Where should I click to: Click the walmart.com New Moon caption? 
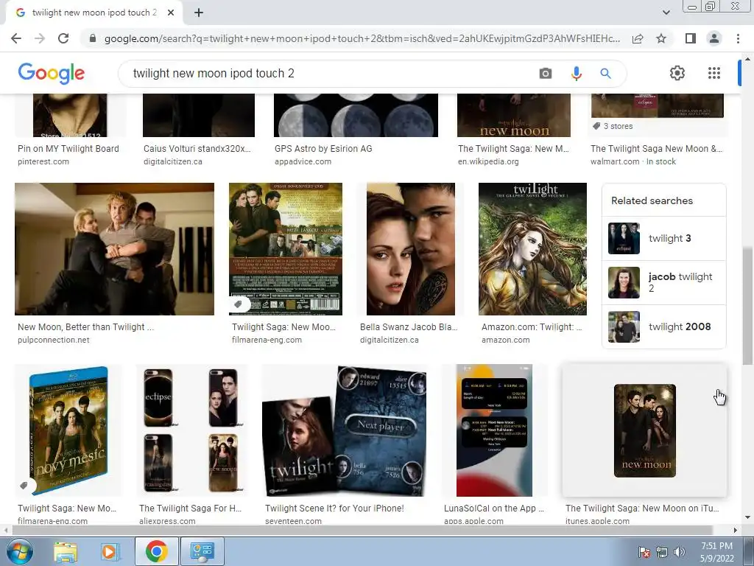coord(656,149)
